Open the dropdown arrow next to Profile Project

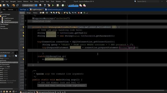tap(65, 5)
